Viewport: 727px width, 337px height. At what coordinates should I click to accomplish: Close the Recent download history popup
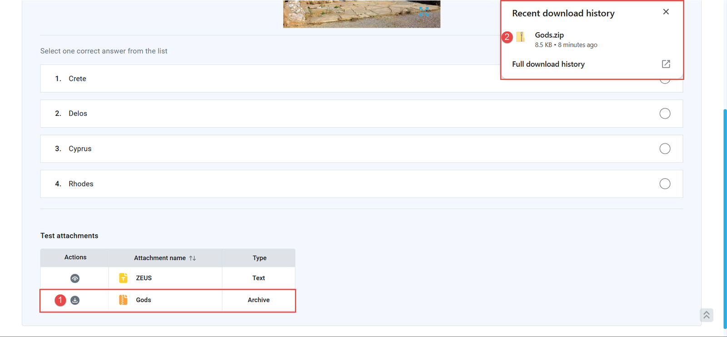click(x=666, y=12)
